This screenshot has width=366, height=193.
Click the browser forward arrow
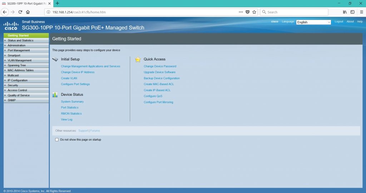[13, 12]
